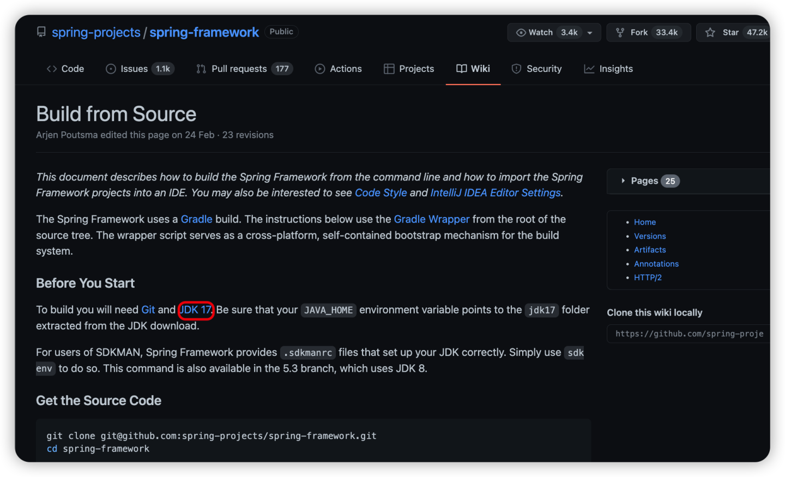Screen dimensions: 785x477
Task: Click the Wiki book icon
Action: (x=461, y=69)
